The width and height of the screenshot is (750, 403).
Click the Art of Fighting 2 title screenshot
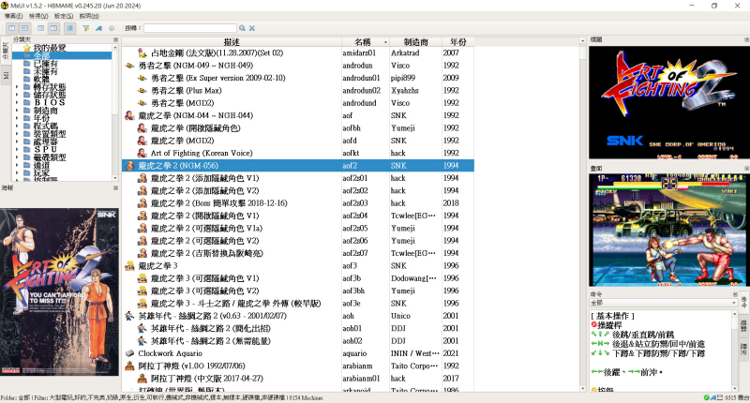click(669, 102)
